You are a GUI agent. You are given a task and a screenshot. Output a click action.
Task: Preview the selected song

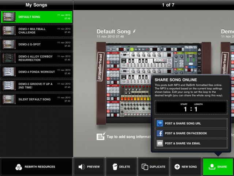click(x=89, y=167)
